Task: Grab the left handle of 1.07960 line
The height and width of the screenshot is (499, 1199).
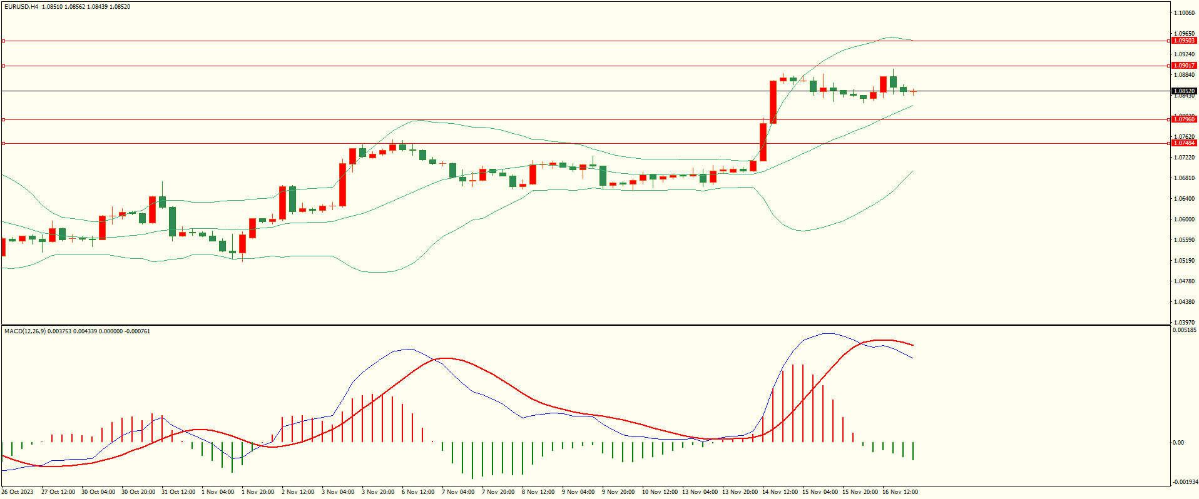Action: click(4, 119)
